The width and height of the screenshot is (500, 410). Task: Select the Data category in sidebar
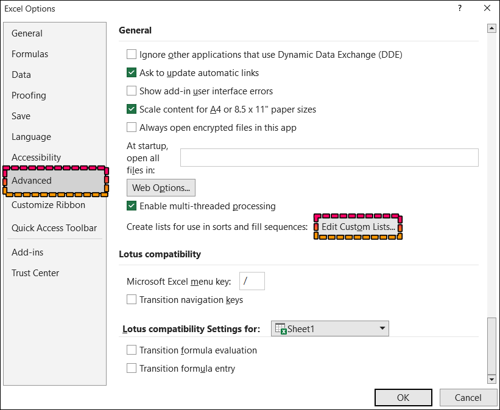point(21,75)
